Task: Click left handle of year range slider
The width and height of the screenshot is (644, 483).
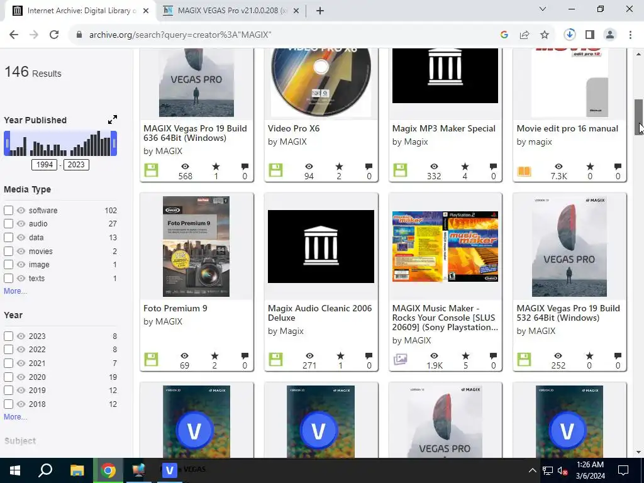Action: (x=6, y=143)
